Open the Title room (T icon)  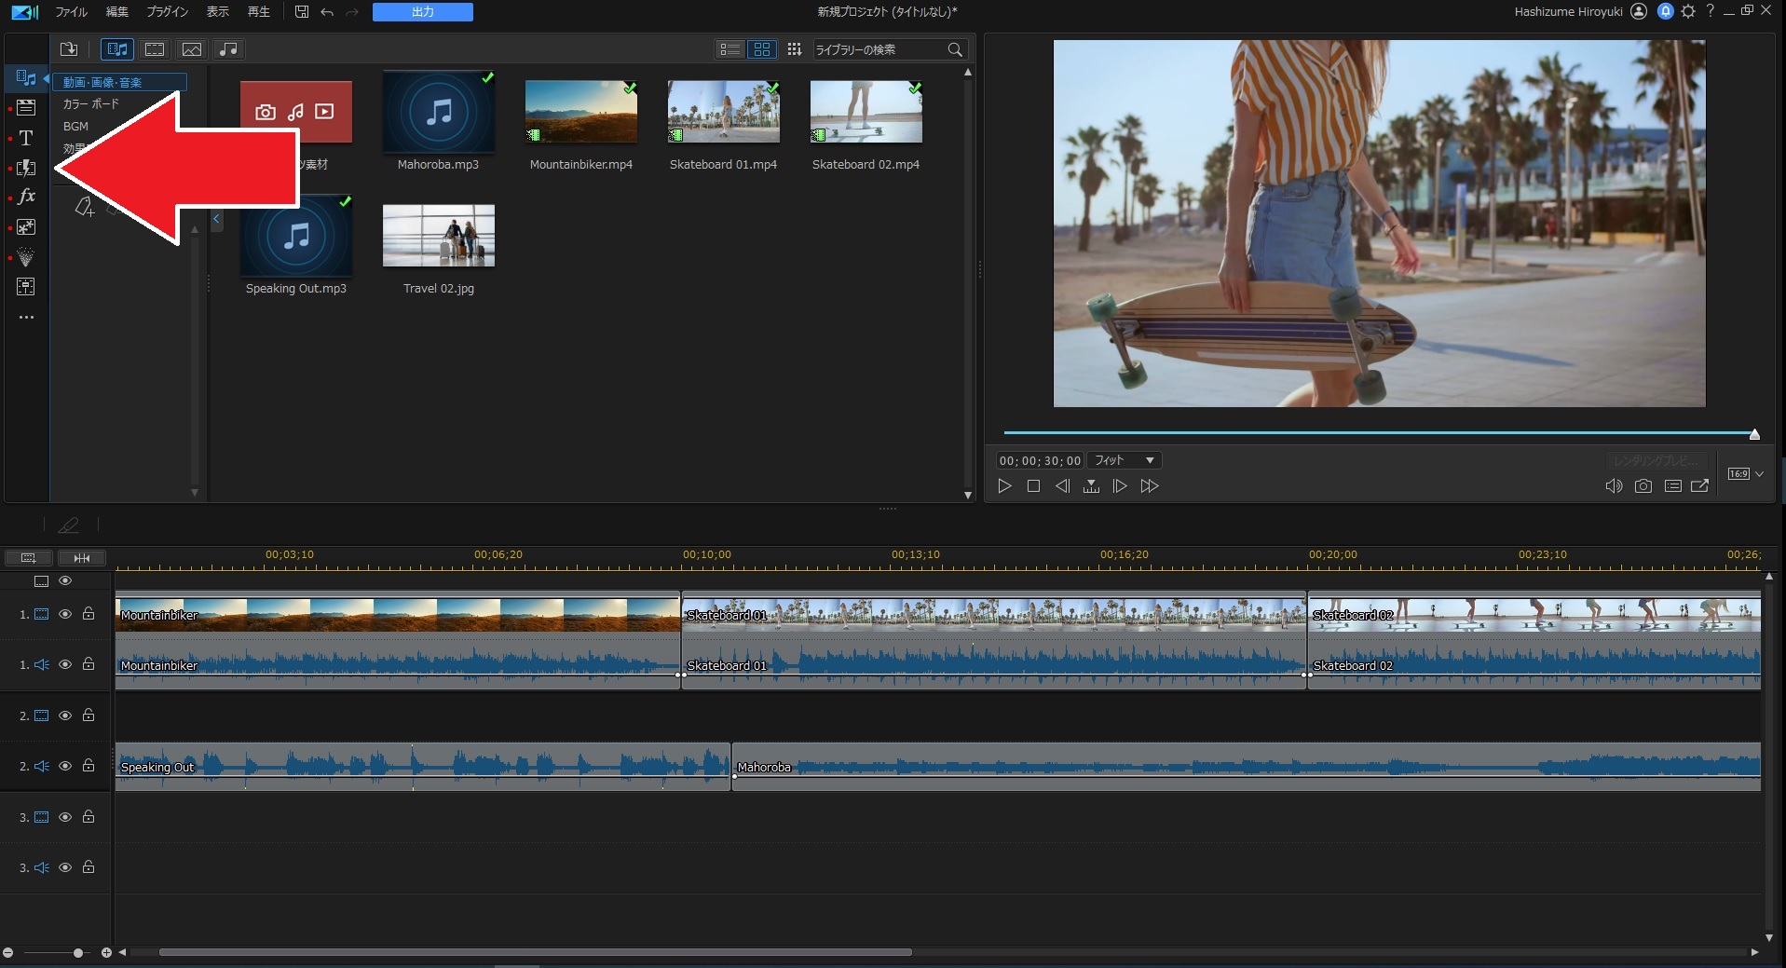click(x=26, y=138)
